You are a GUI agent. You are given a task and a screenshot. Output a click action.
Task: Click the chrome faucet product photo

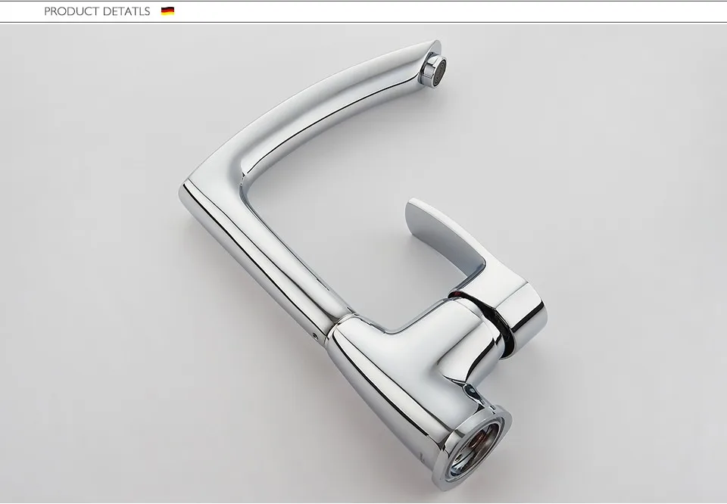363,263
